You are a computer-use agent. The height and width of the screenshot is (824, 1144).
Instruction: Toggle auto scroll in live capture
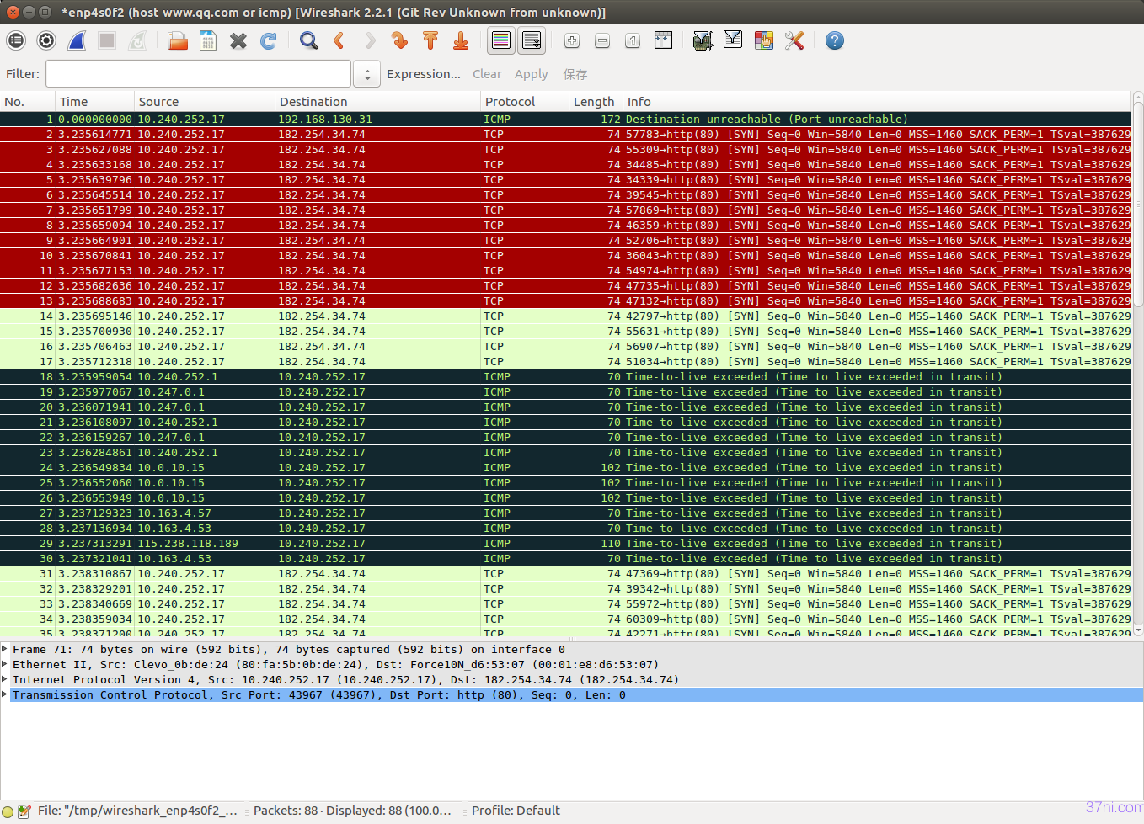532,40
